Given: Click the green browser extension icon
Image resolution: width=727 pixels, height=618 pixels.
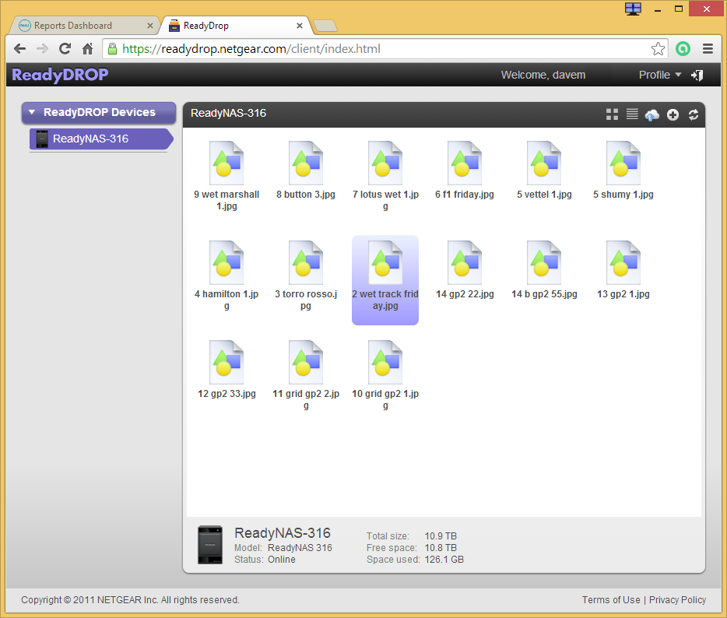Looking at the screenshot, I should click(x=683, y=49).
